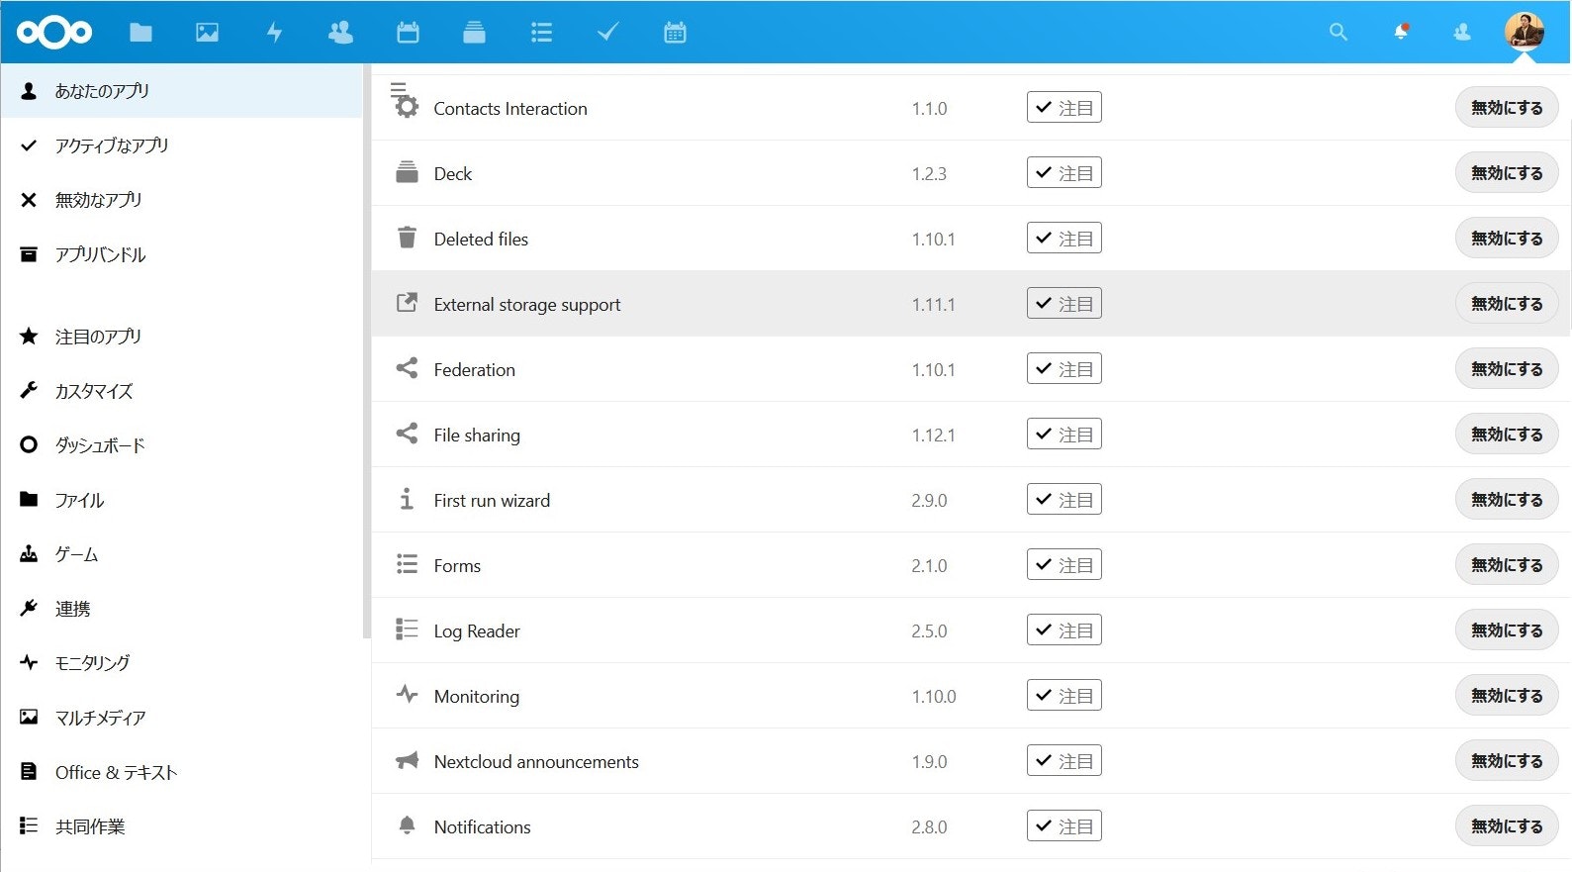
Task: Click the Federation share icon
Action: pos(407,368)
